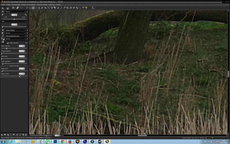Viewport: 230px width, 144px height.
Task: Decrease the Noise cancel value arrow
Action: (18, 74)
